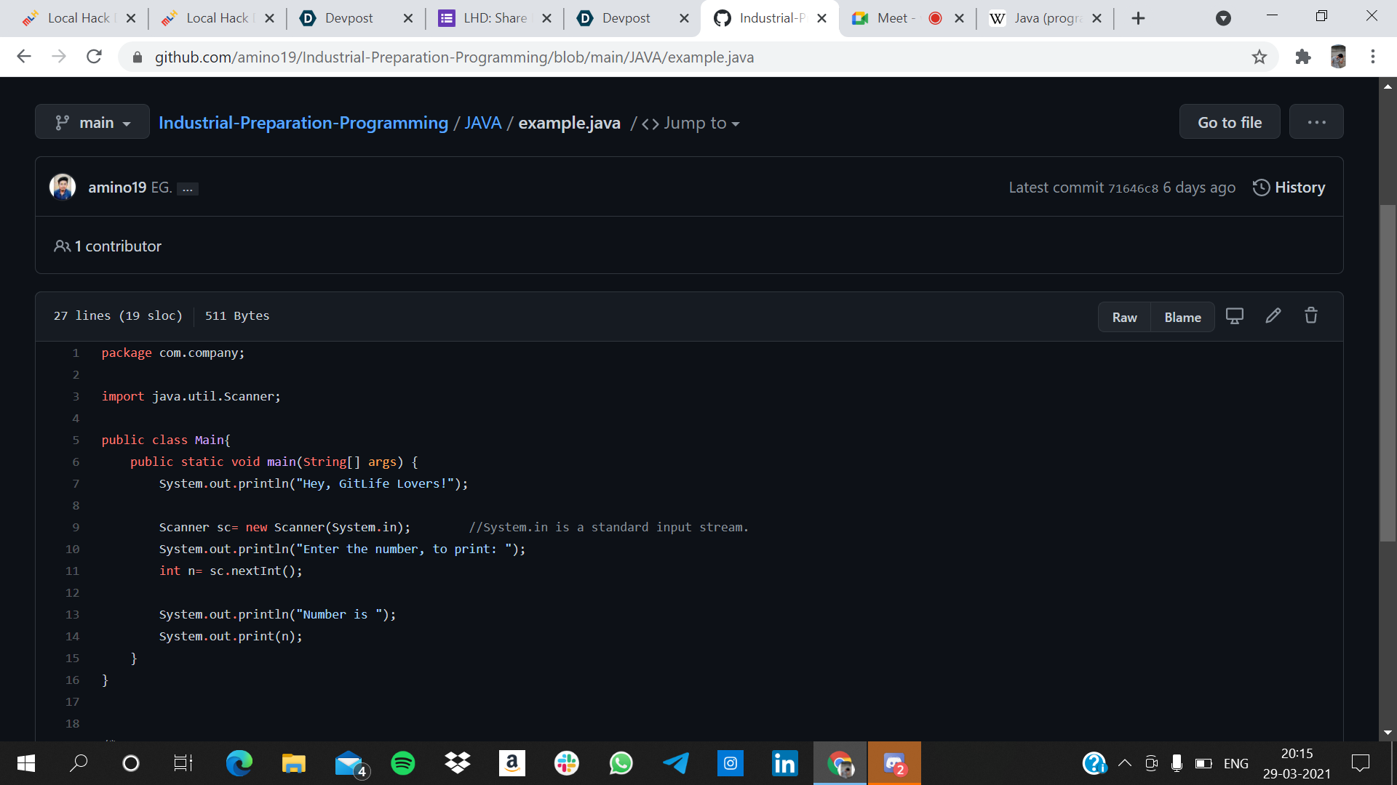Open Spotify from the taskbar
The height and width of the screenshot is (785, 1397).
(402, 763)
